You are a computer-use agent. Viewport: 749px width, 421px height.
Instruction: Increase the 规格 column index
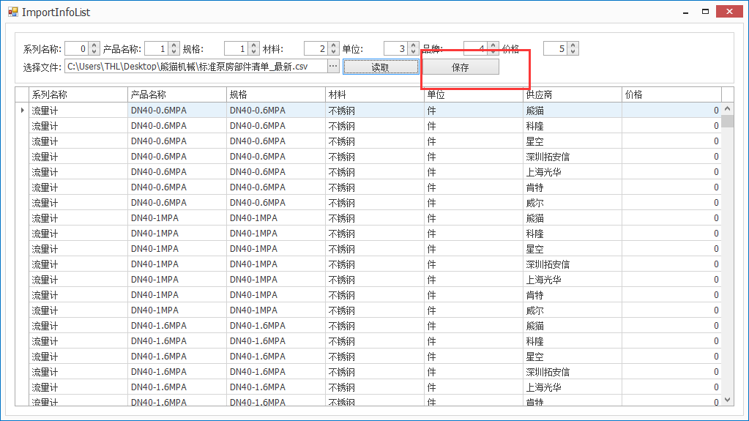tap(253, 45)
